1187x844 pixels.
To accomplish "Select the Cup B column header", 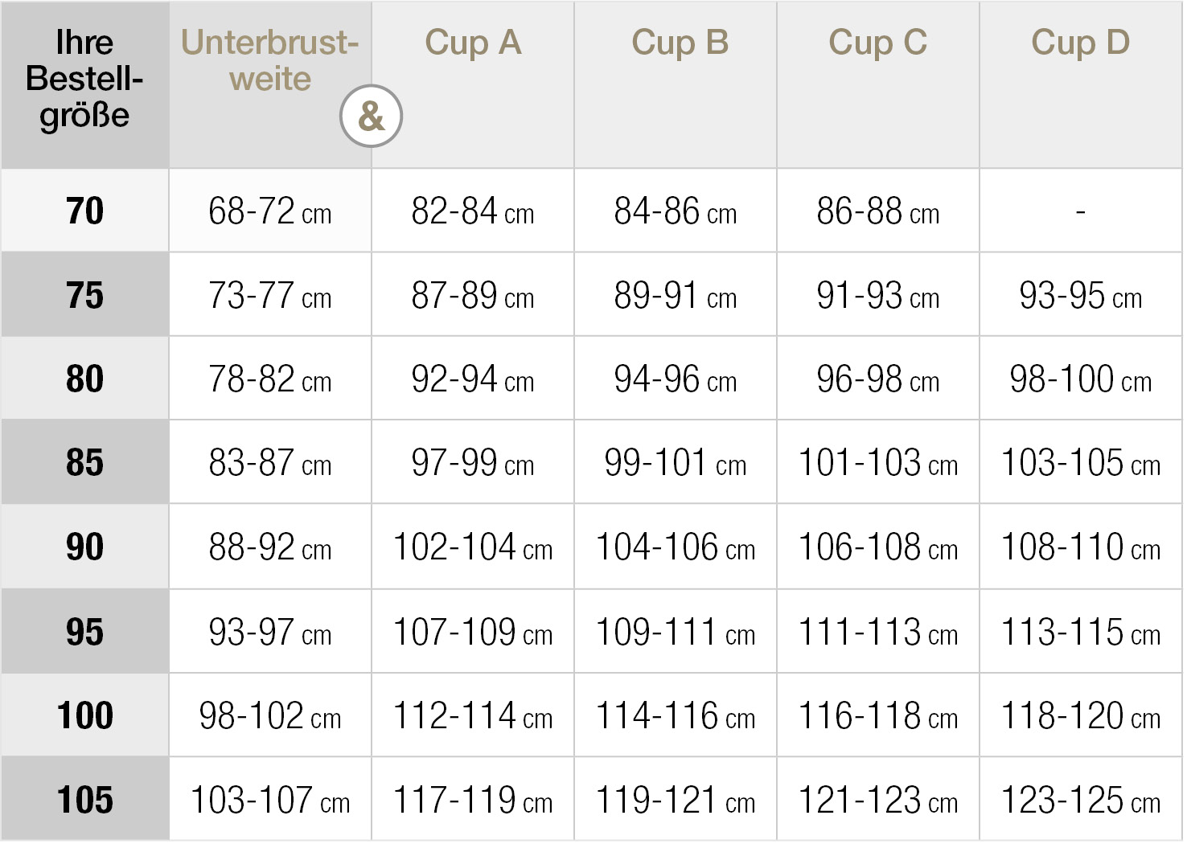I will pyautogui.click(x=680, y=43).
